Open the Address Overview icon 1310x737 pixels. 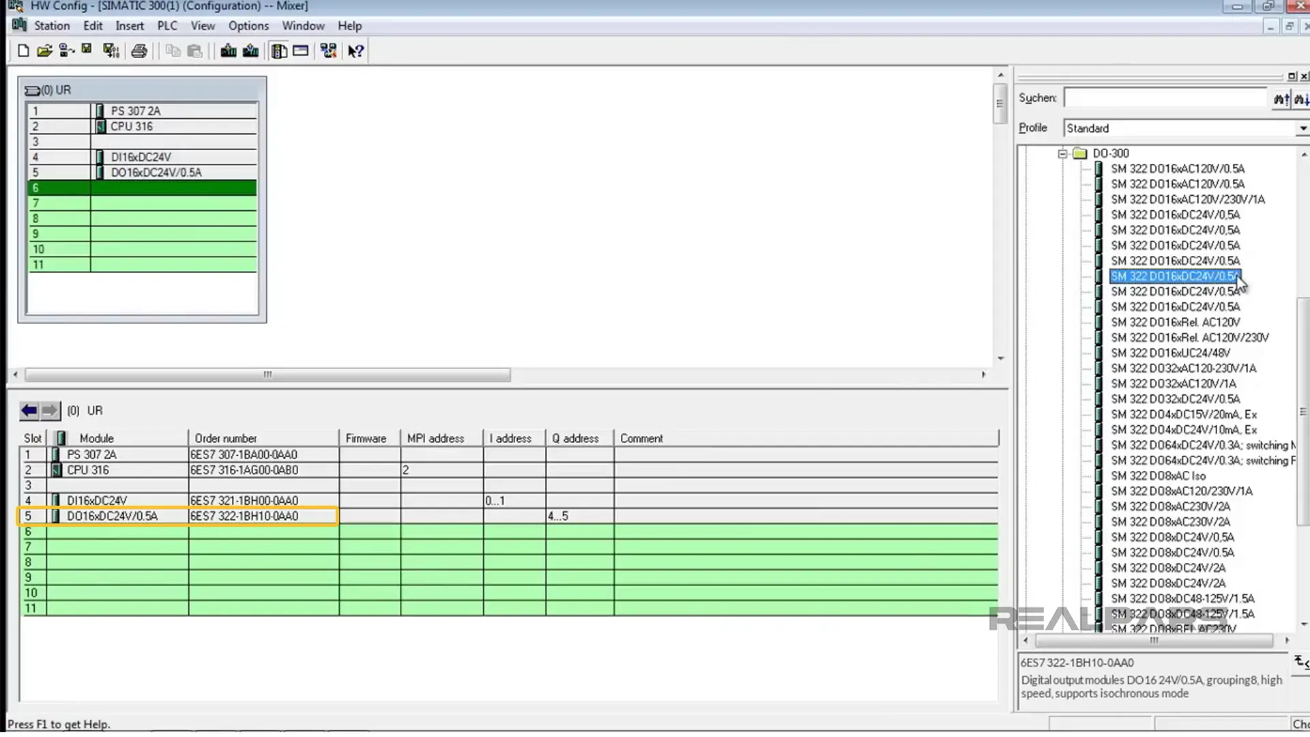click(301, 50)
